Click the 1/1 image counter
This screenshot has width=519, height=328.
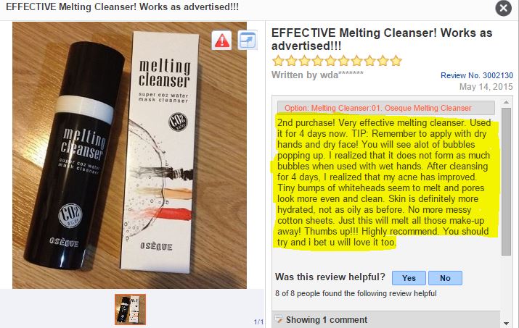click(258, 321)
